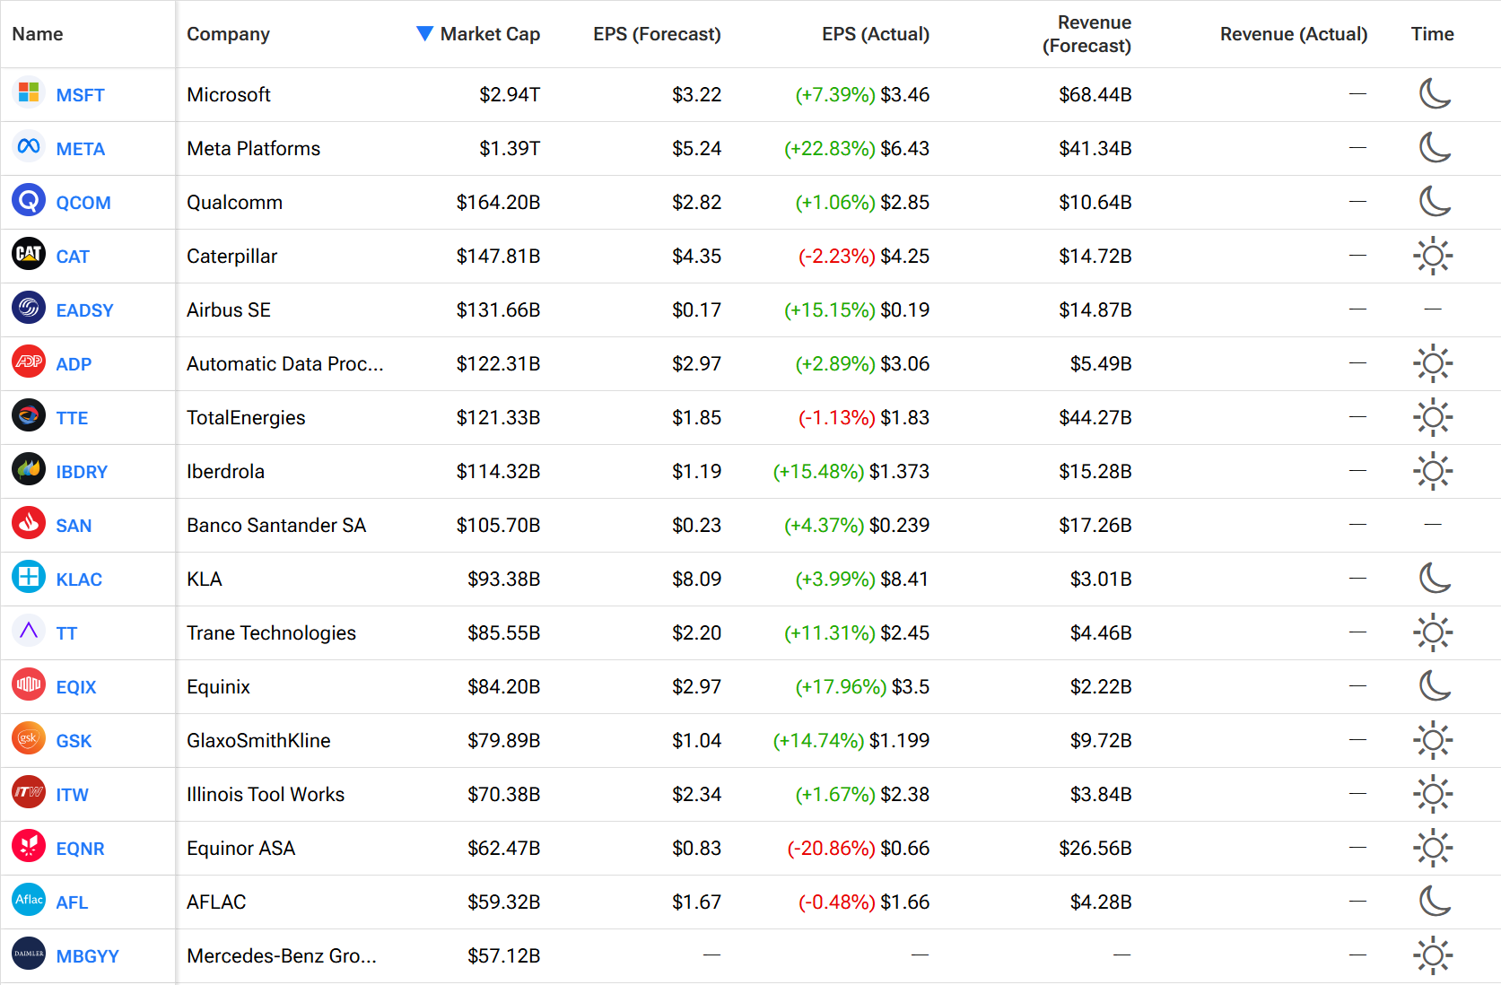
Task: Click TotalEnergies' $44.27B revenue forecast
Action: 1095,417
